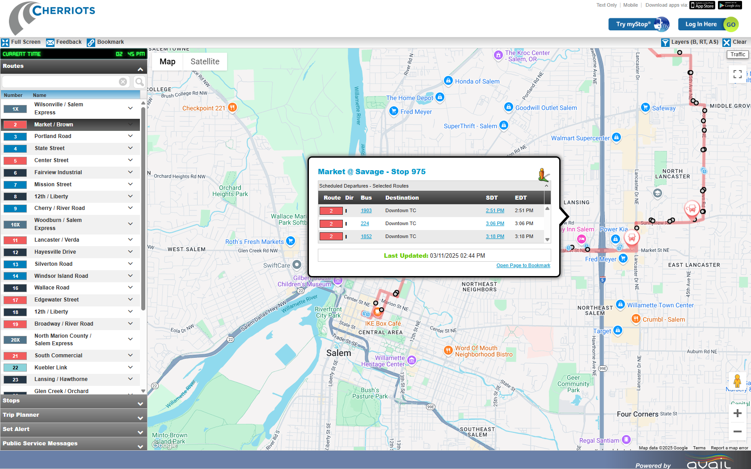The image size is (751, 469).
Task: Open bus 1903 link in departures
Action: click(366, 211)
